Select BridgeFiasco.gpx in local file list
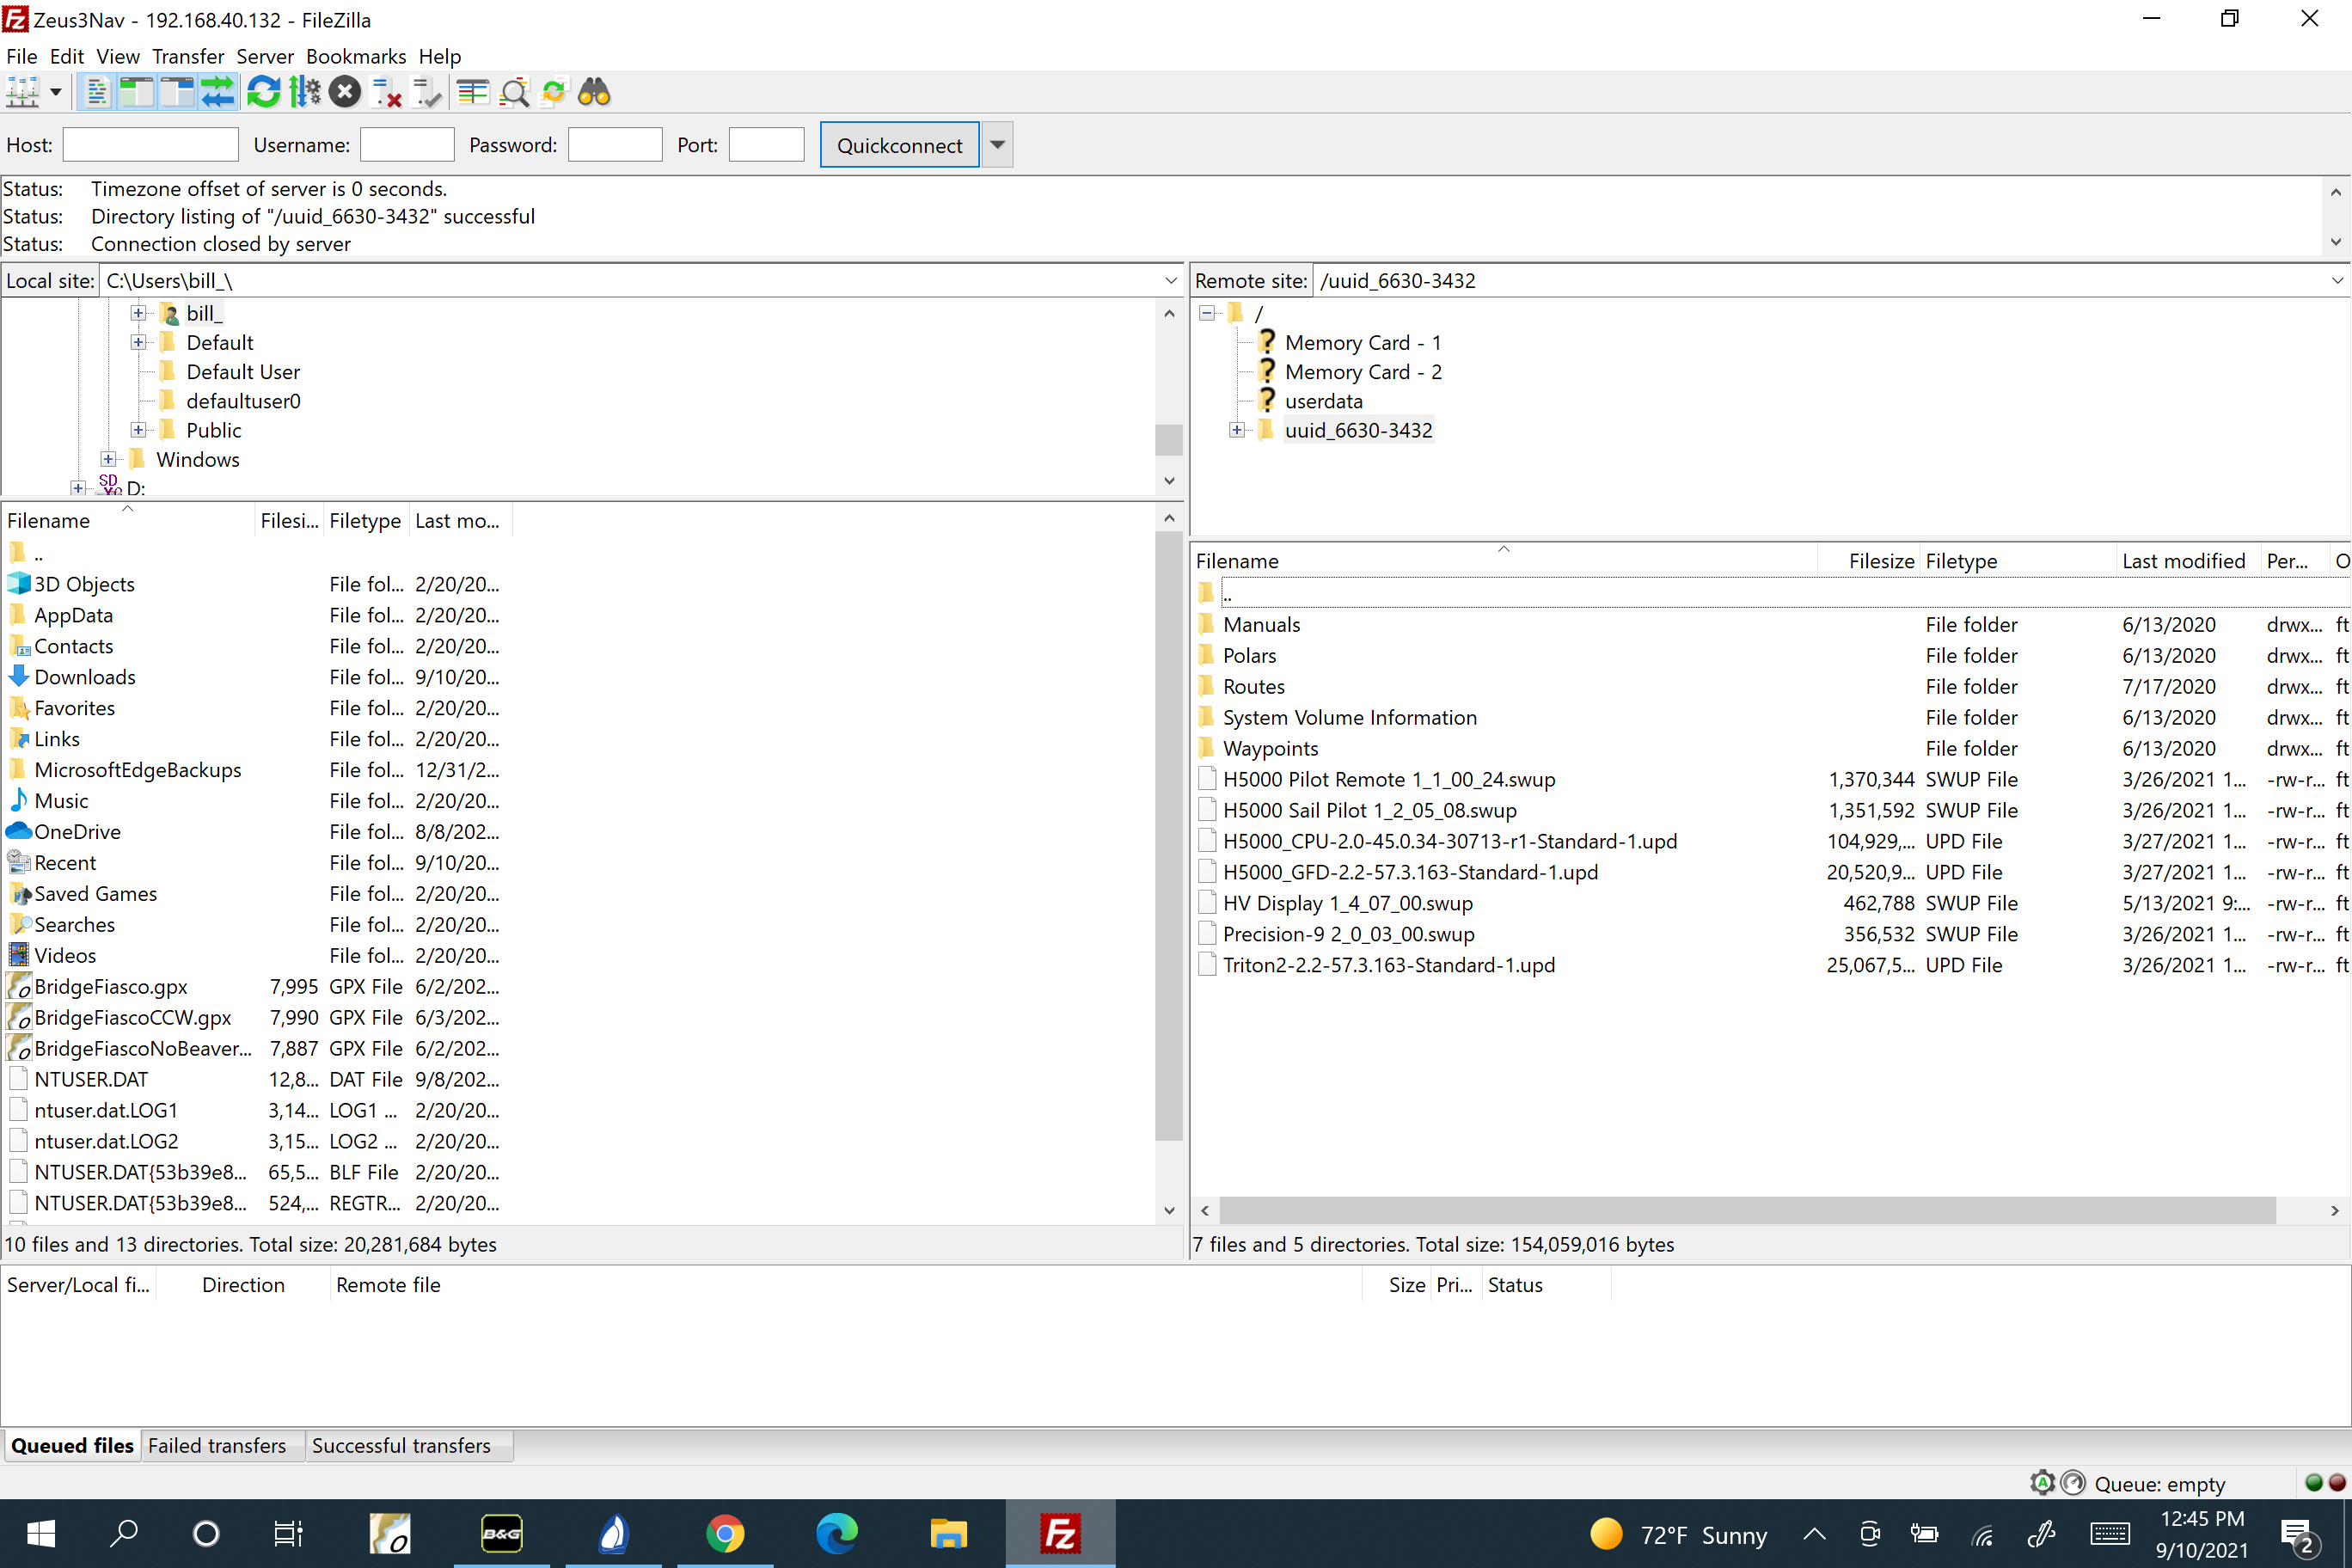Screen dimensions: 2352x1568 point(111,987)
